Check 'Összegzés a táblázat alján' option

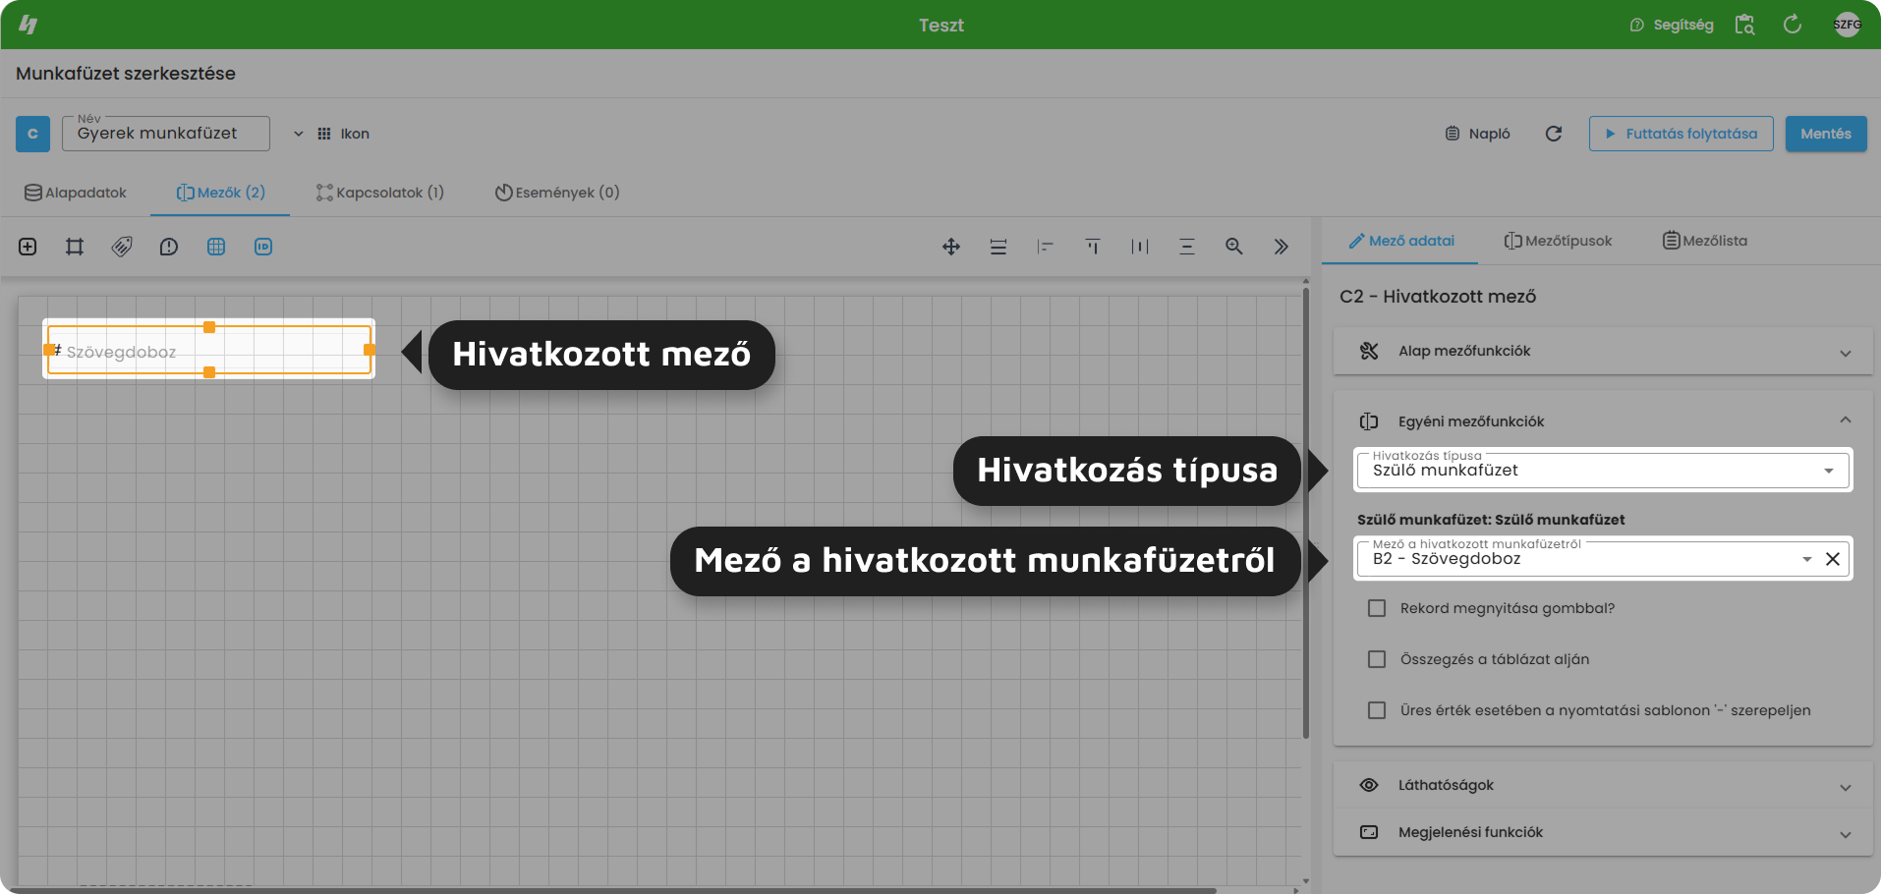[1377, 659]
